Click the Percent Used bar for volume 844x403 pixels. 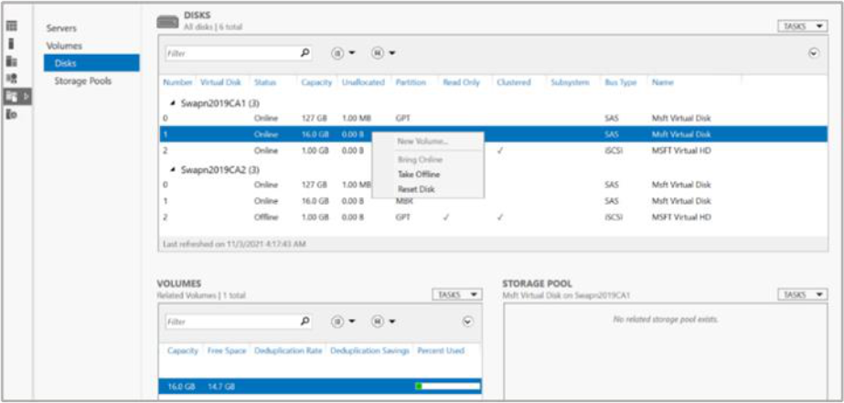447,387
